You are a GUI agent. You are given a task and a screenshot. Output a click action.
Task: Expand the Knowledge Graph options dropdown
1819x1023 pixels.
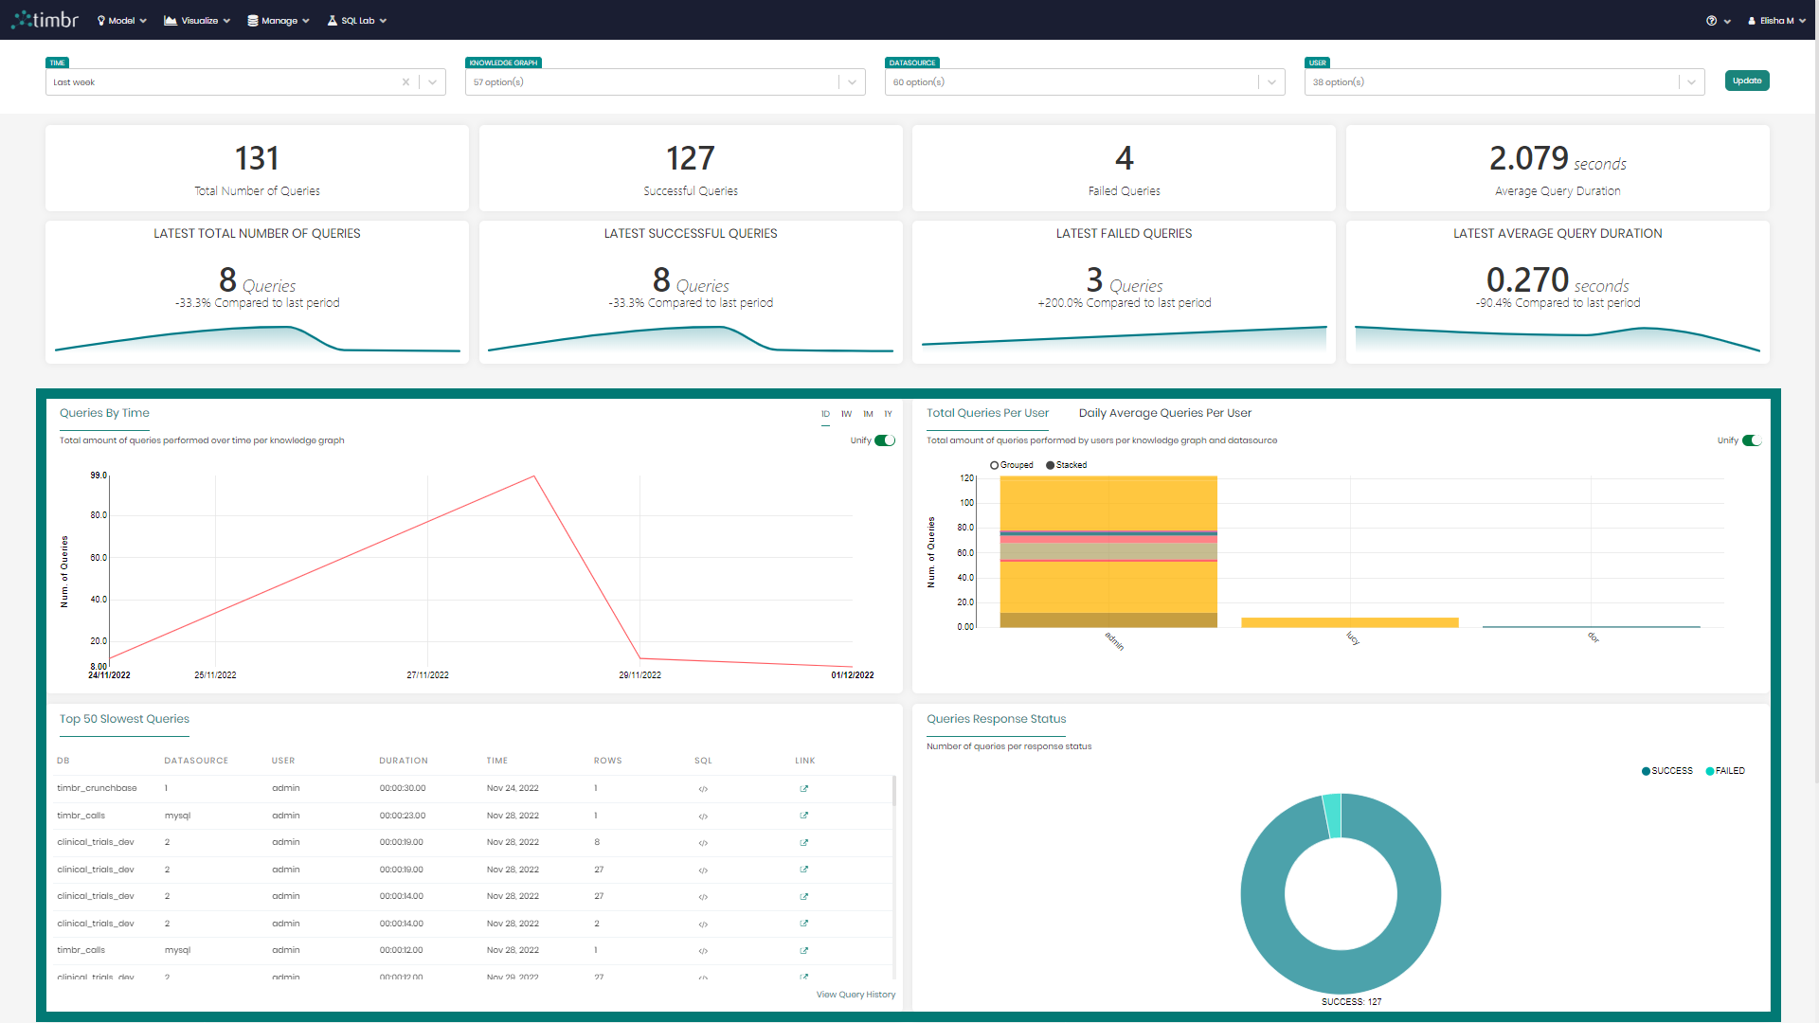[852, 82]
